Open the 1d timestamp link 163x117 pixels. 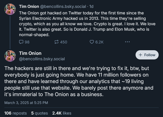(x=91, y=7)
